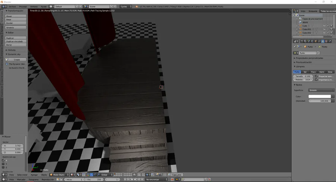Click the Simetría button

coord(16,27)
